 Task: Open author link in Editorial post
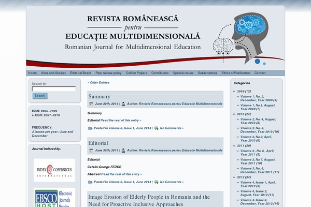(x=180, y=151)
